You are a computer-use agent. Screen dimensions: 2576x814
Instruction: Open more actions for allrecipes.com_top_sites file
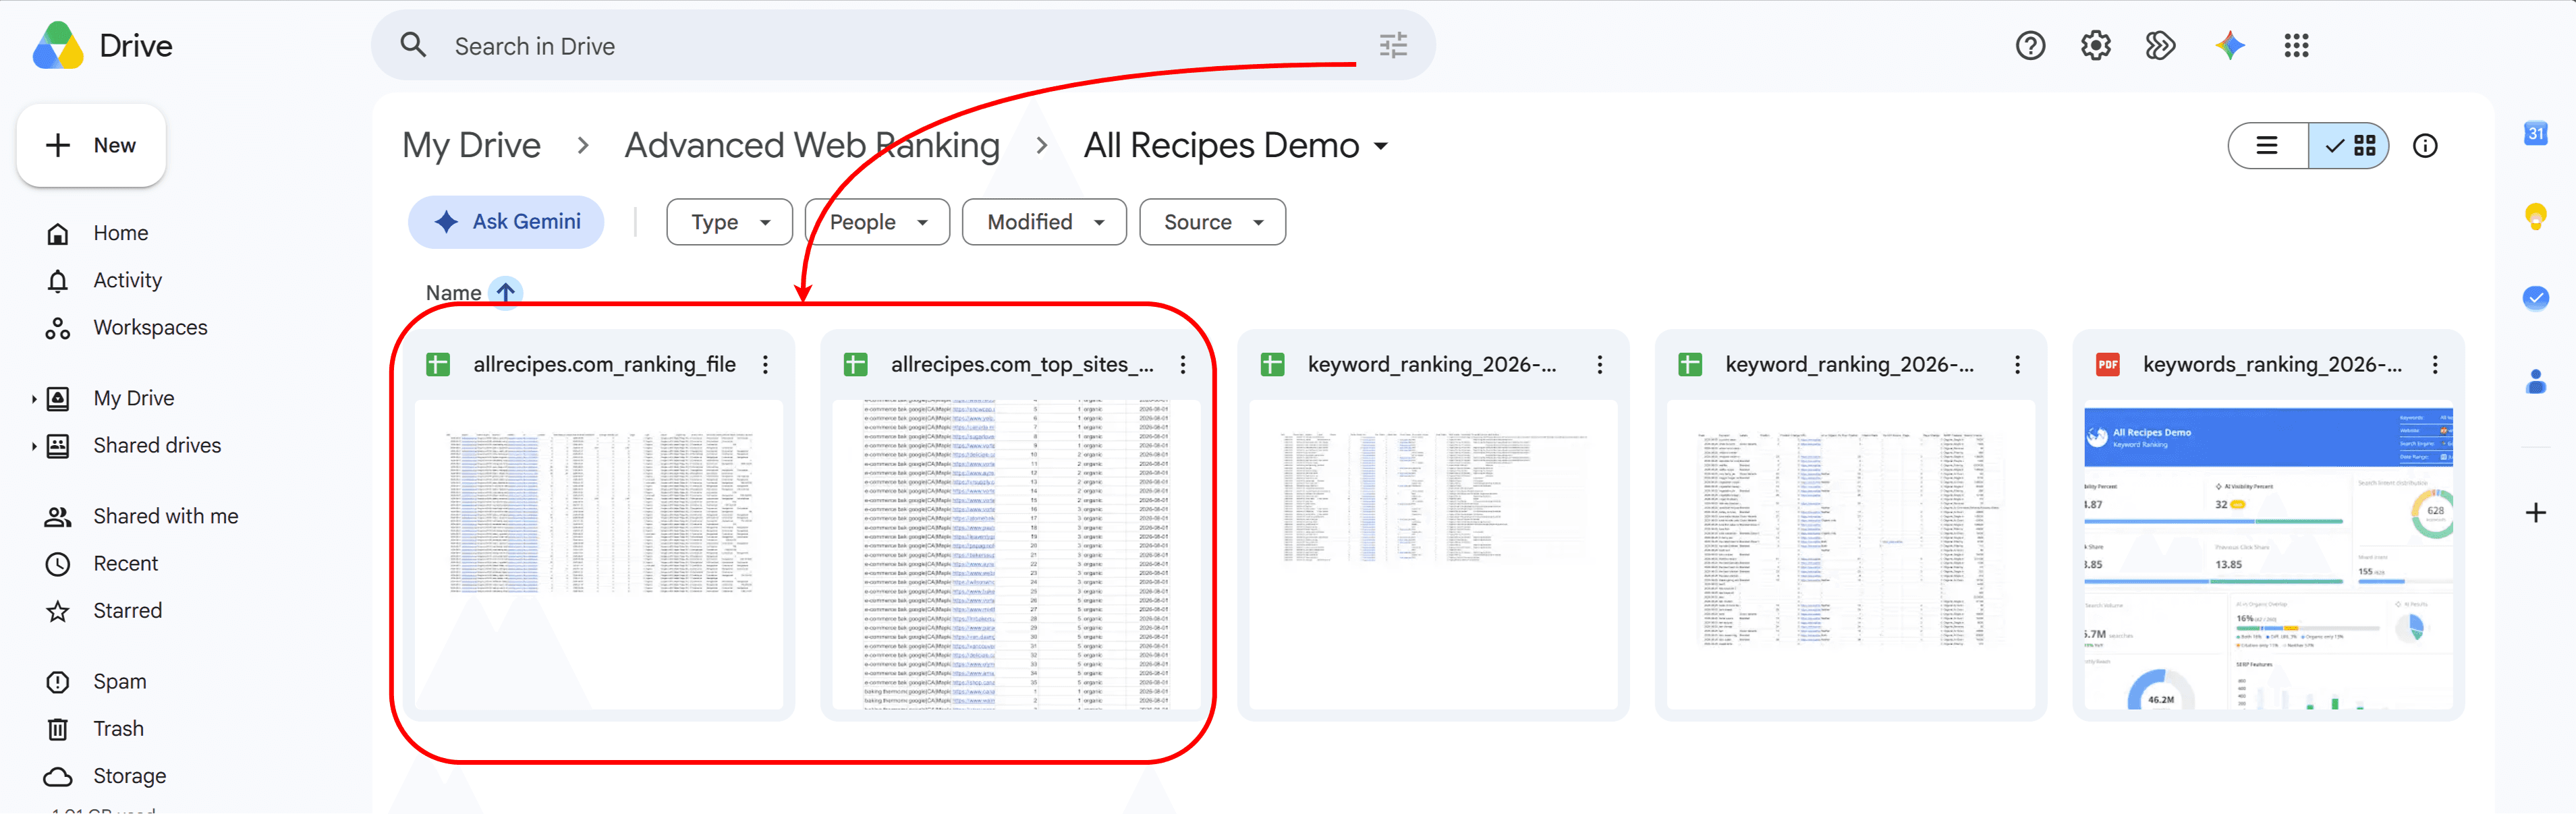point(1182,365)
